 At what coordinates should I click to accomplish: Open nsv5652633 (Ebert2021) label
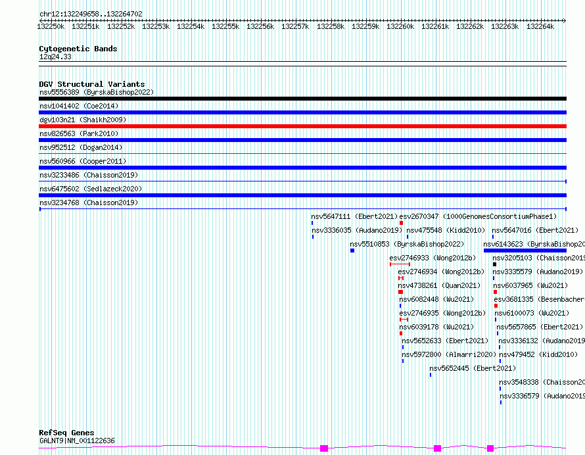click(x=445, y=341)
